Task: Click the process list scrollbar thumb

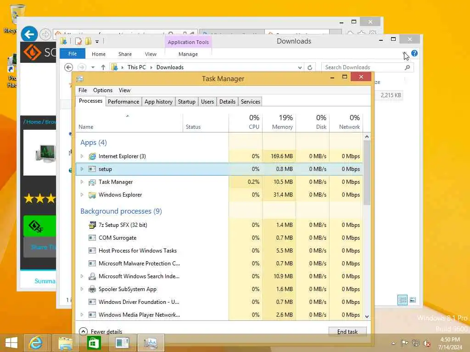Action: click(x=367, y=173)
